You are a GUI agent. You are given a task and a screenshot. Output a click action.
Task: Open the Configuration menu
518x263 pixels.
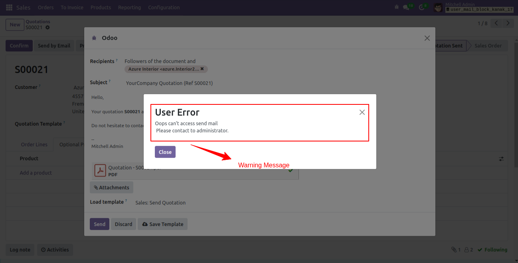click(164, 8)
